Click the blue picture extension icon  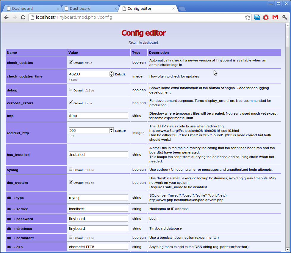point(257,18)
